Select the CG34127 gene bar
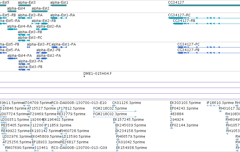Viewport: 240px width, 152px height. pos(204,5)
